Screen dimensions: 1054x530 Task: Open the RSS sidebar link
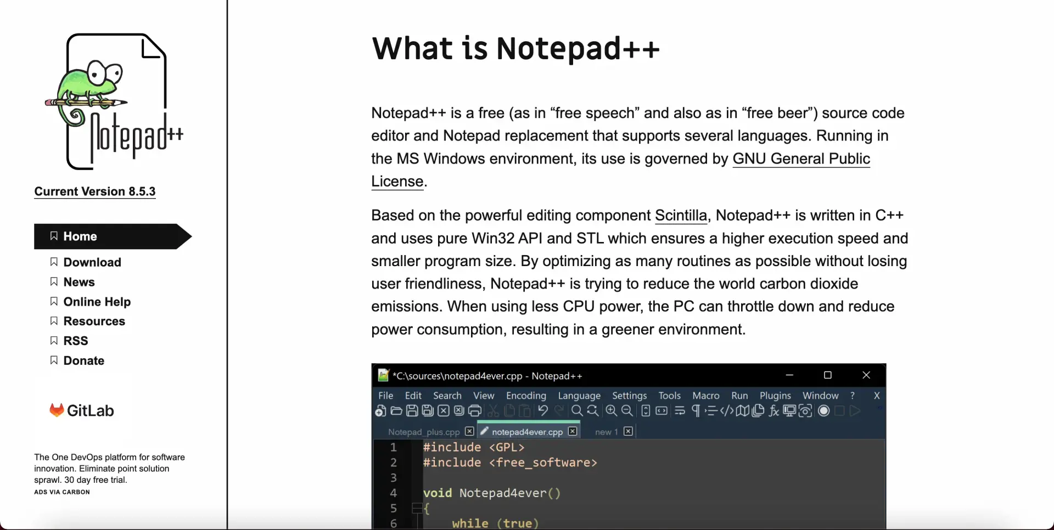pyautogui.click(x=76, y=341)
